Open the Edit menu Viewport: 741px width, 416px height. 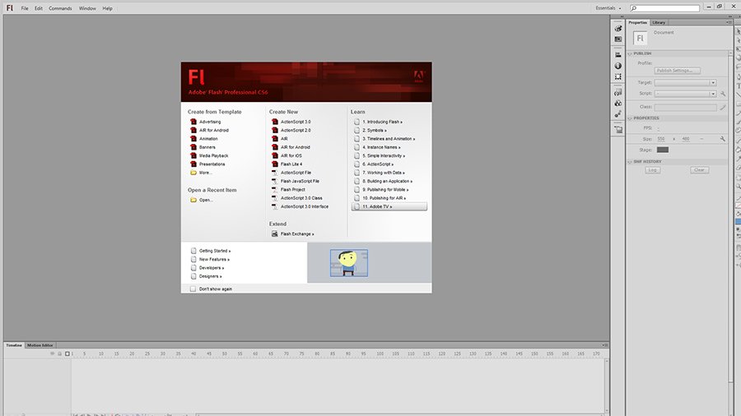click(39, 8)
